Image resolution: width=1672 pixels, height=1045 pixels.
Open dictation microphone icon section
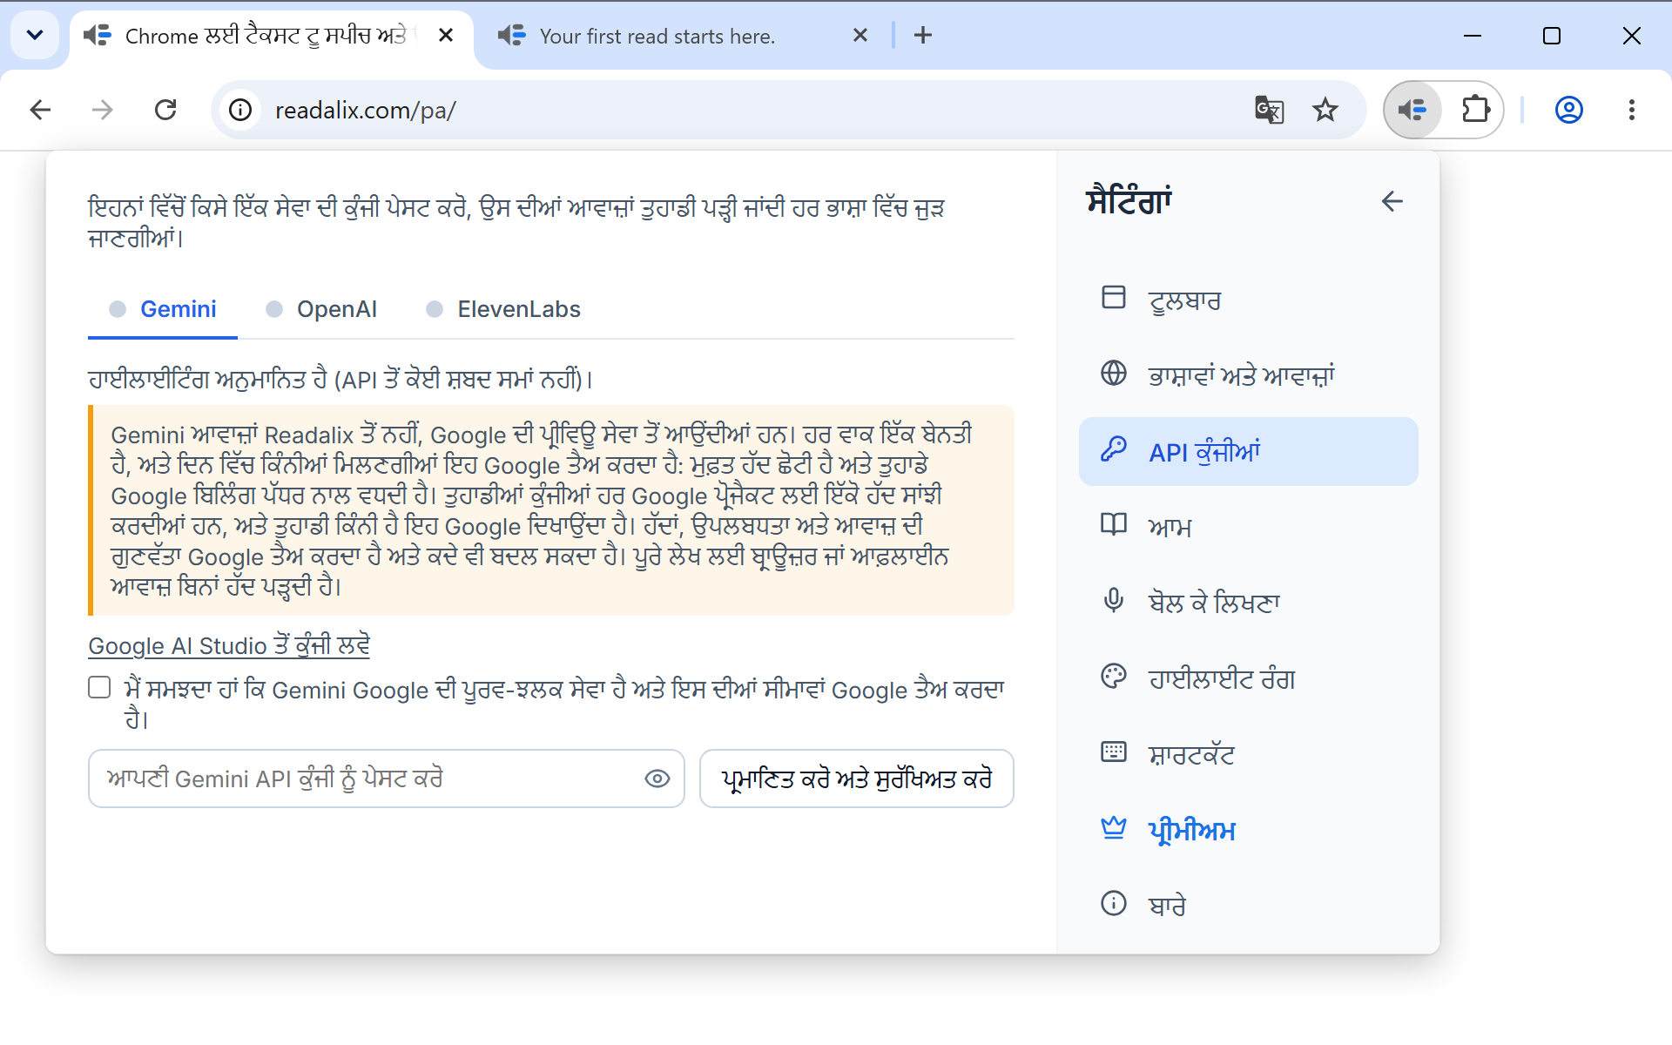click(1113, 601)
